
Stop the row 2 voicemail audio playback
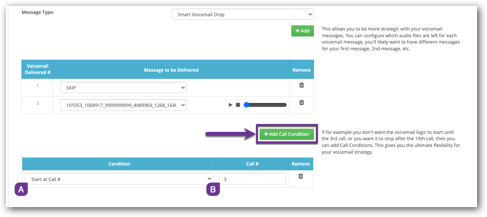point(238,105)
